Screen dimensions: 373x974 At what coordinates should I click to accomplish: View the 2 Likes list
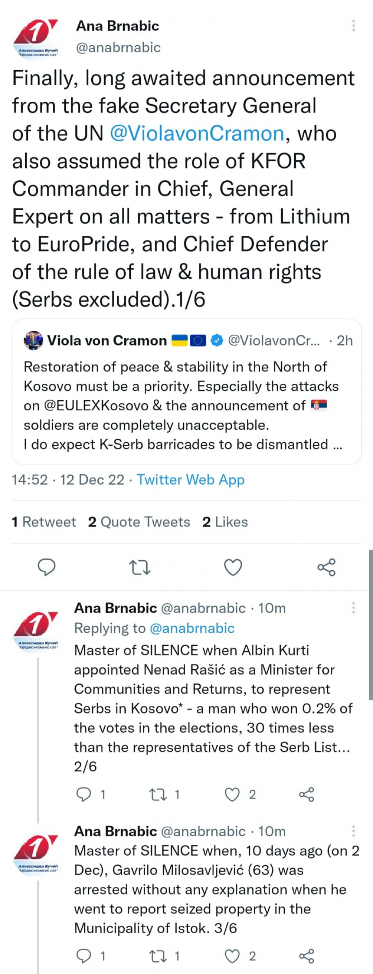pos(225,522)
